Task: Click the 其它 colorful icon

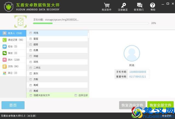Action: pyautogui.click(x=5, y=73)
